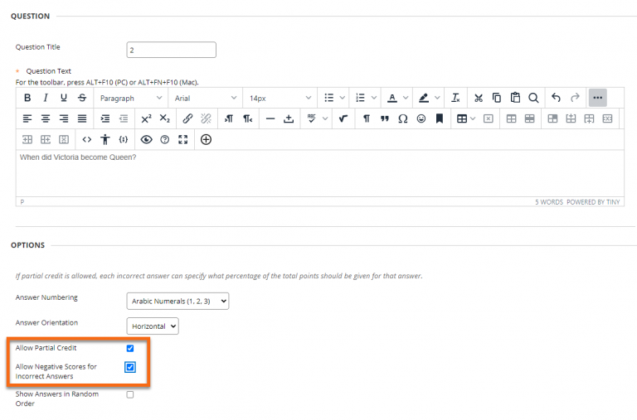Toggle bold formatting in the editor toolbar
The width and height of the screenshot is (637, 420).
27,98
